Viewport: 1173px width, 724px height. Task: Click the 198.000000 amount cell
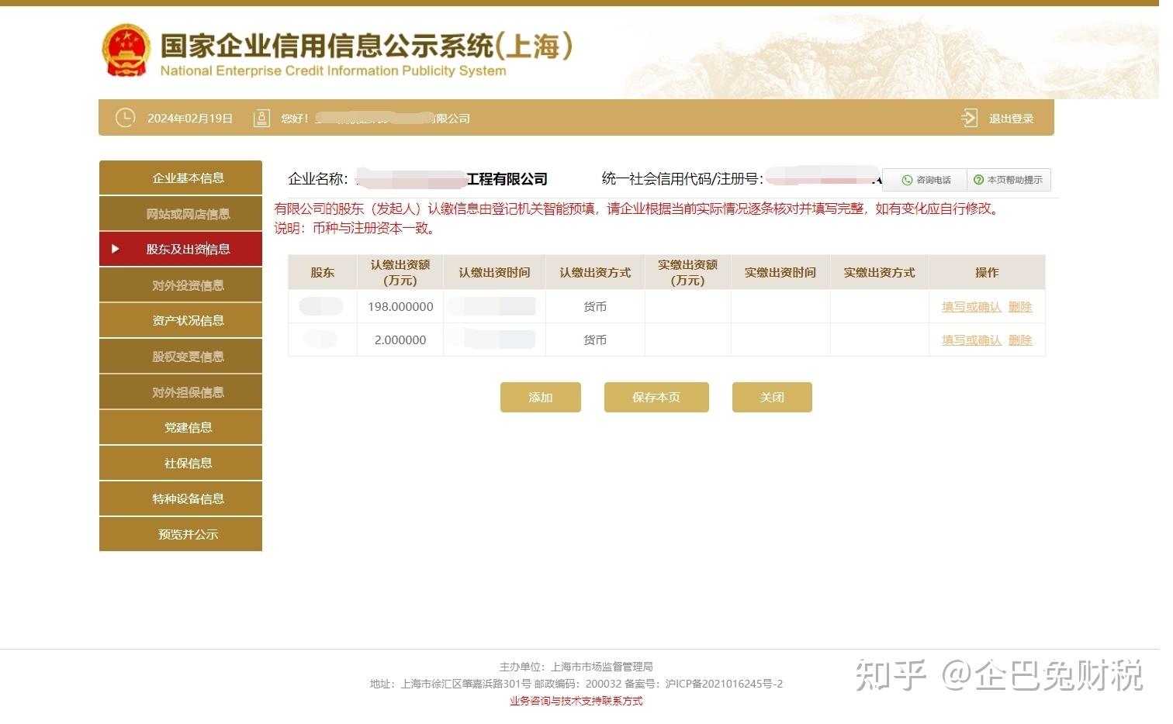(400, 307)
